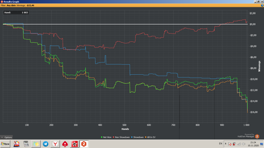Click the Winnings axis label

[x=259, y=66]
